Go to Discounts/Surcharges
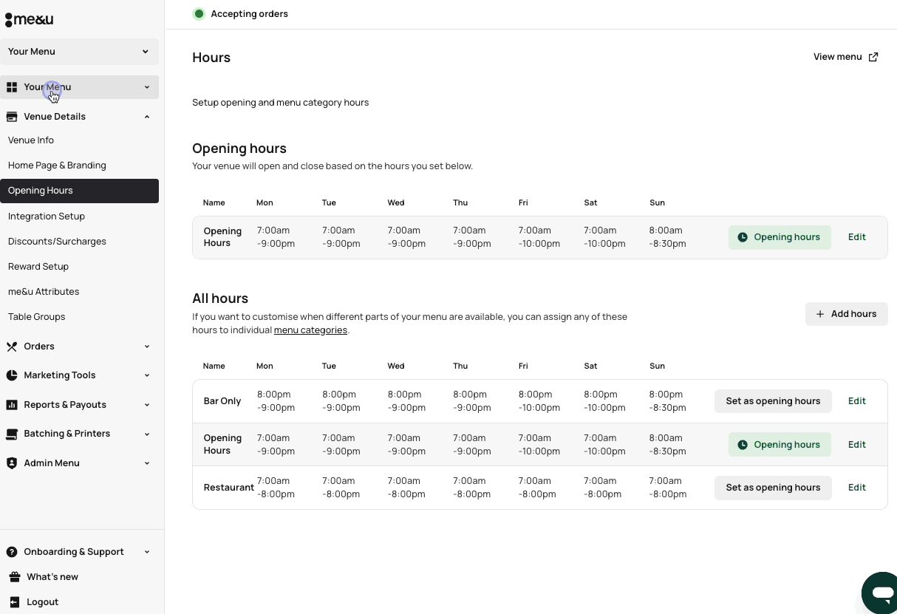 click(x=57, y=242)
